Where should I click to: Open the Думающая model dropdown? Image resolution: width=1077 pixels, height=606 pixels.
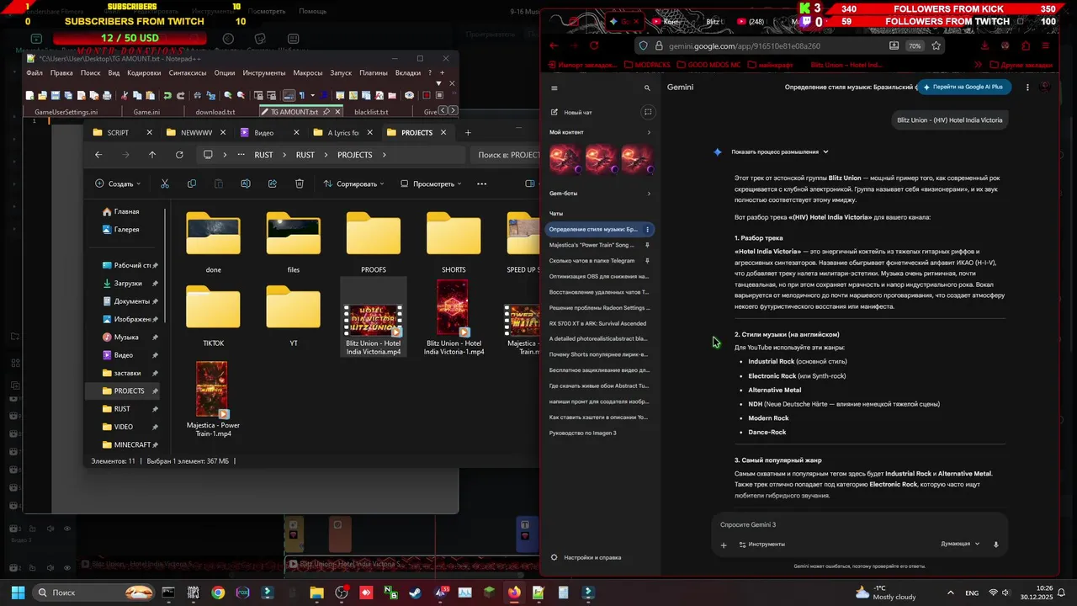point(960,545)
